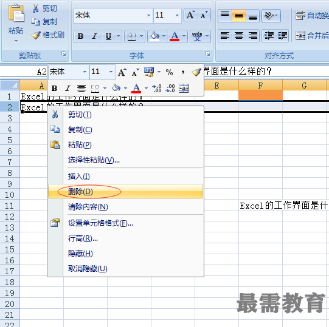This screenshot has height=327, width=329.
Task: Select the column F header
Action: (260, 86)
